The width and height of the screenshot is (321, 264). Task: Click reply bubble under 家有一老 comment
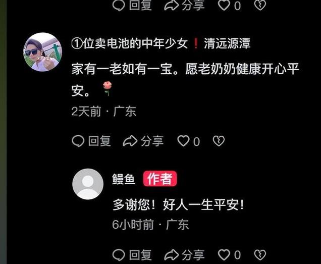click(78, 141)
